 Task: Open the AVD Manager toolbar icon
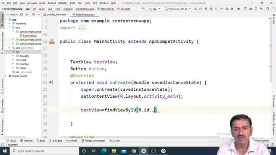coord(256,9)
